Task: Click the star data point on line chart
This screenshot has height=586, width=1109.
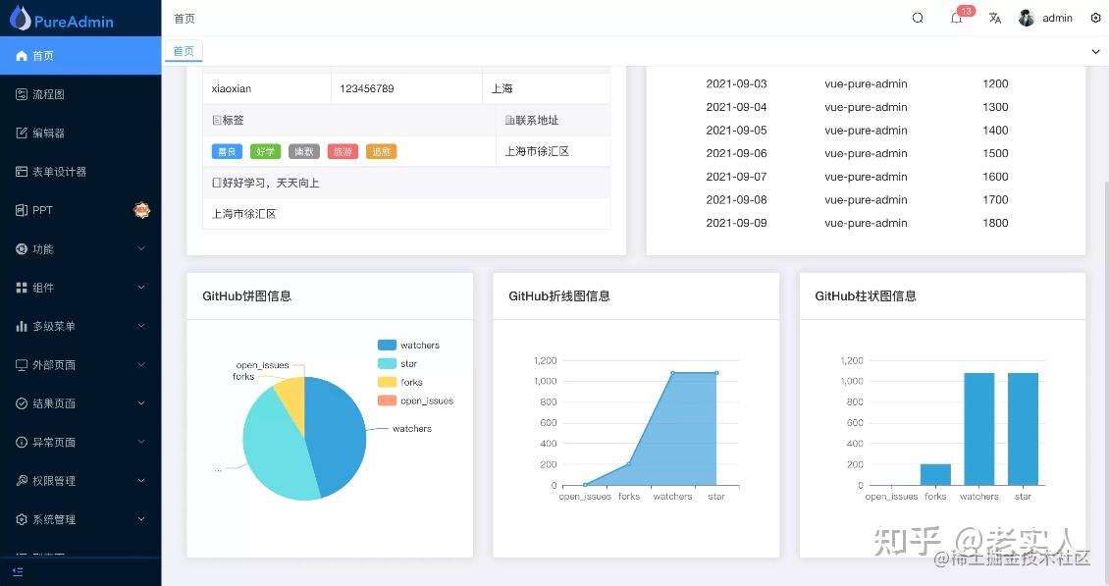Action: tap(716, 373)
